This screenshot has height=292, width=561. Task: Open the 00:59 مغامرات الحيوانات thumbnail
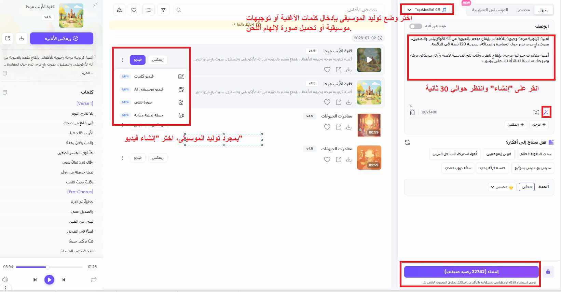pyautogui.click(x=369, y=125)
